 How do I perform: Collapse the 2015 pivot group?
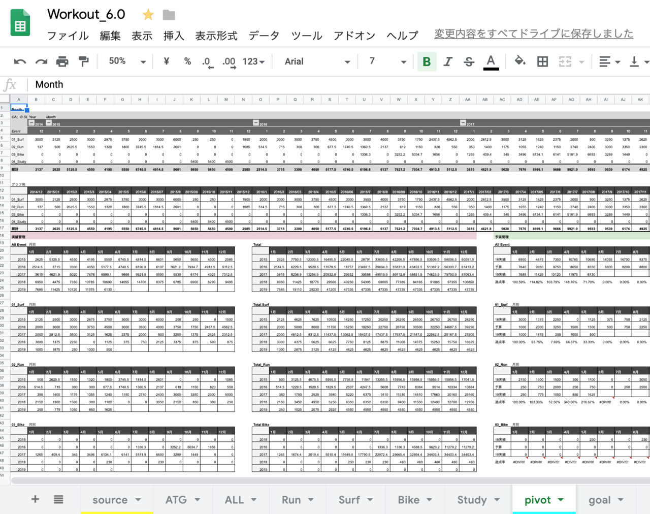[x=49, y=123]
